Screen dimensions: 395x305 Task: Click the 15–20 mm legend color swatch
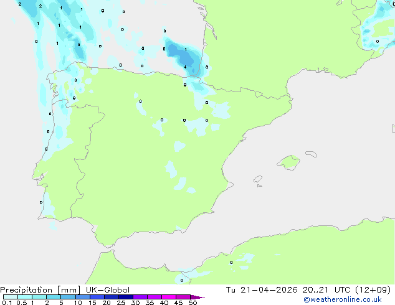pyautogui.click(x=97, y=297)
